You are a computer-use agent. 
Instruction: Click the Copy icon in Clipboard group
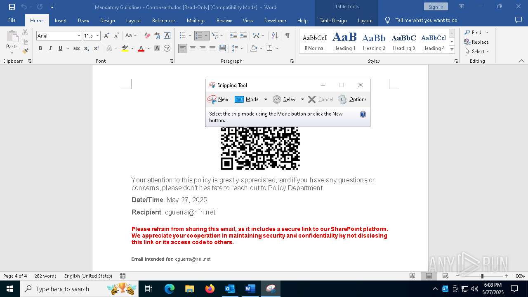point(25,42)
